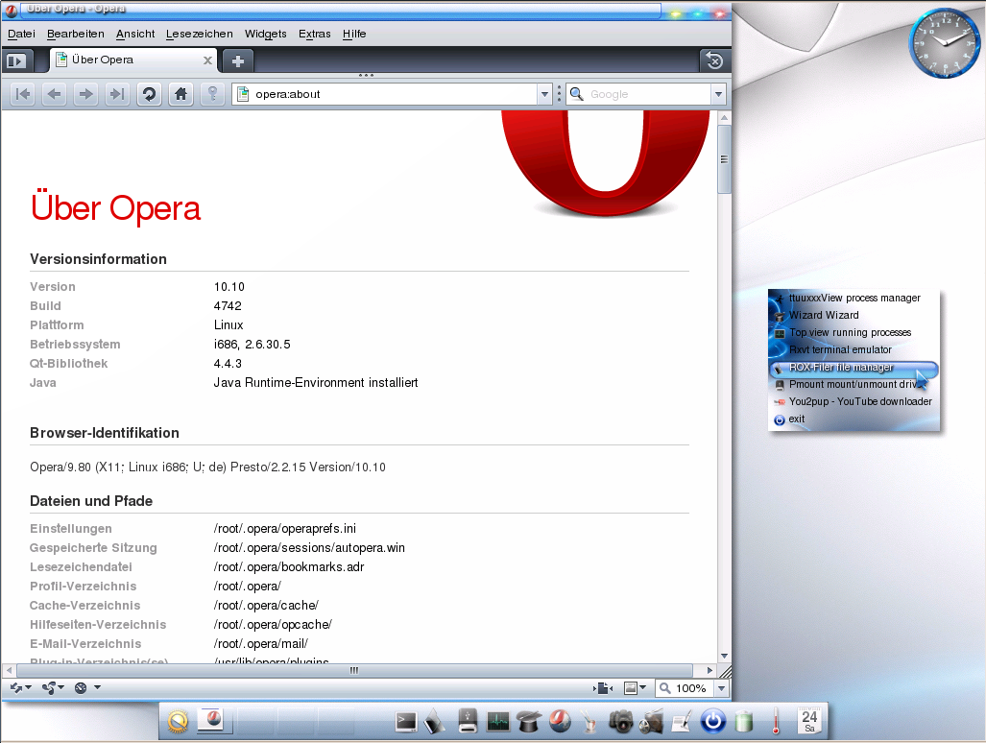986x743 pixels.
Task: Open the terminal icon in the dock
Action: tap(405, 722)
